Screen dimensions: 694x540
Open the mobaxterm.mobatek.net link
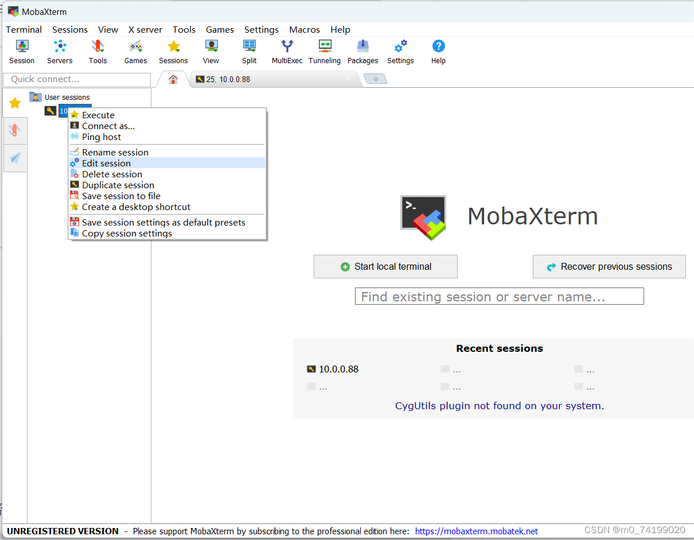tap(476, 531)
